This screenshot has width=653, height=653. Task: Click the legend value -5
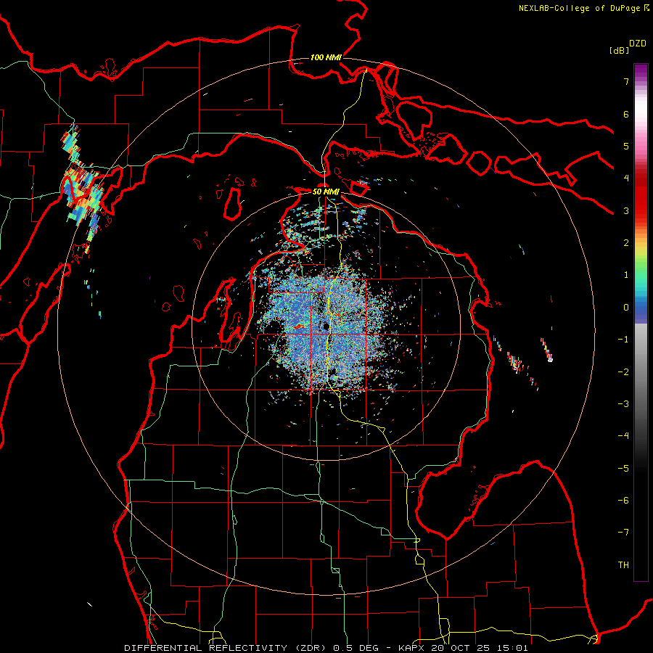623,469
